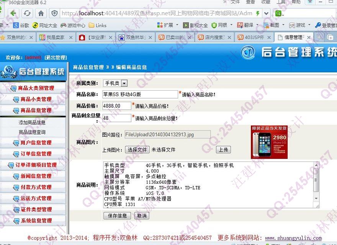This screenshot has width=337, height=245.
Task: Click the browser refresh icon
Action: pos(27,13)
